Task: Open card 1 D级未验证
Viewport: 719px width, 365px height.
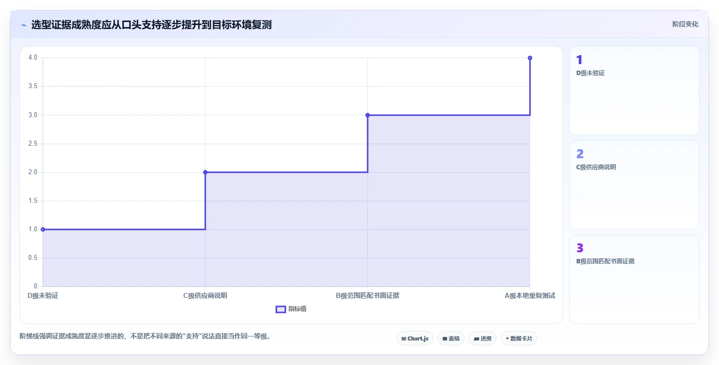Action: coord(634,91)
